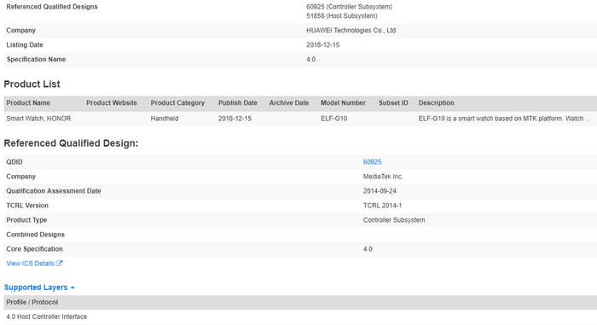Click the Profile / Protocol header
Image resolution: width=597 pixels, height=325 pixels.
(x=32, y=302)
